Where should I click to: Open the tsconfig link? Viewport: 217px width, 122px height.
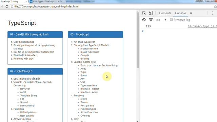click(x=84, y=59)
